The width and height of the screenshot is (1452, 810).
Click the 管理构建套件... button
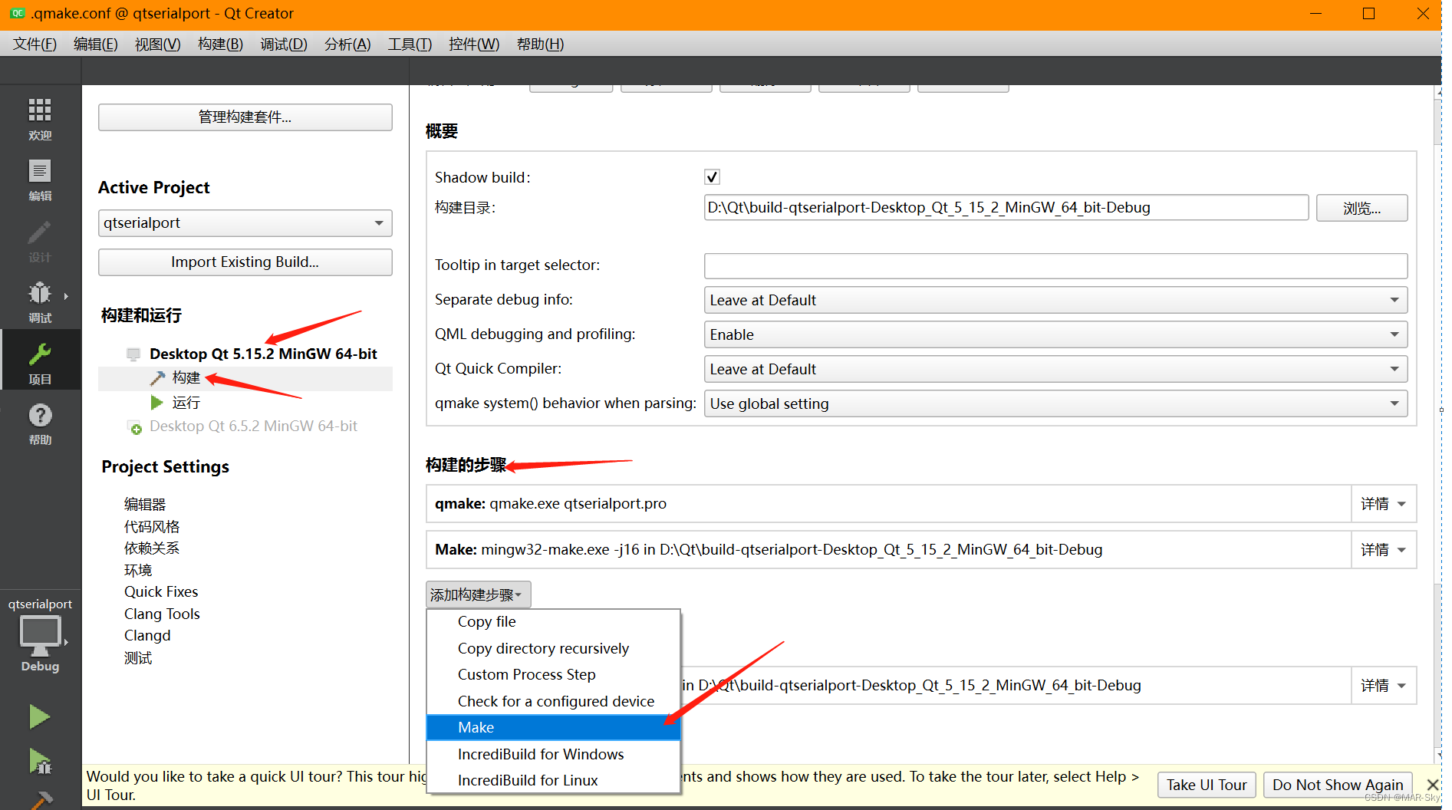click(x=245, y=117)
